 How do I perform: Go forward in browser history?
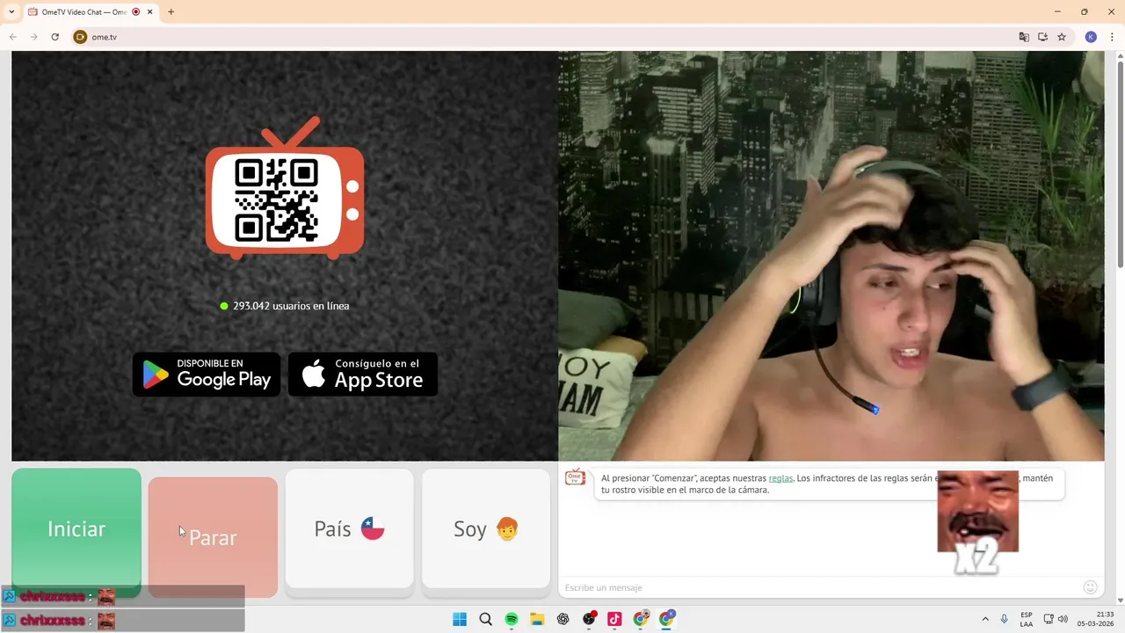tap(34, 37)
